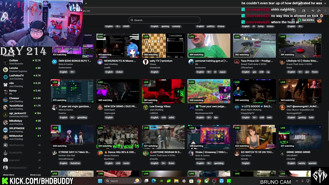Click the 'ASMR' tag in top row
329x185 pixels.
(x=126, y=26)
